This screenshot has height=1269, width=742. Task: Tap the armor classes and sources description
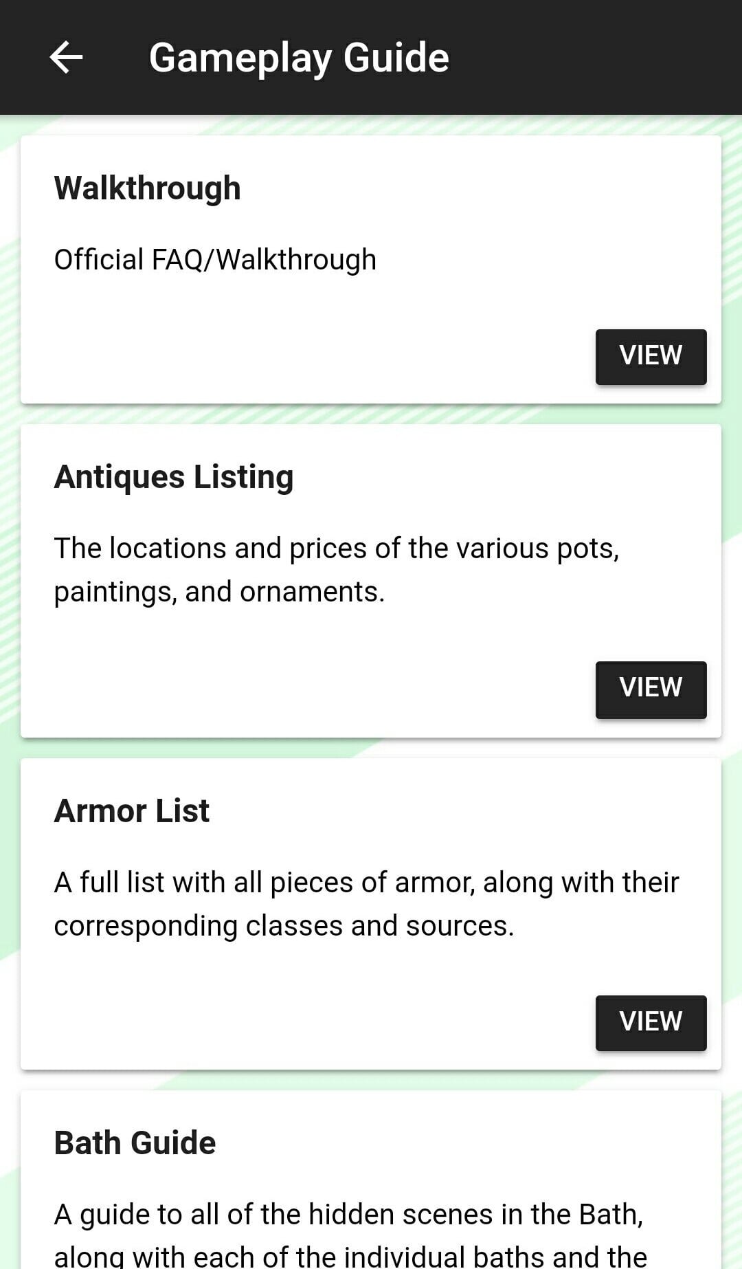(x=366, y=904)
